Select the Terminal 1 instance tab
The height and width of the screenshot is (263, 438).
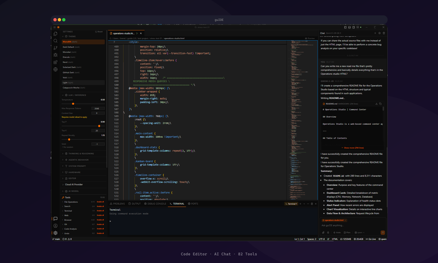(x=291, y=204)
